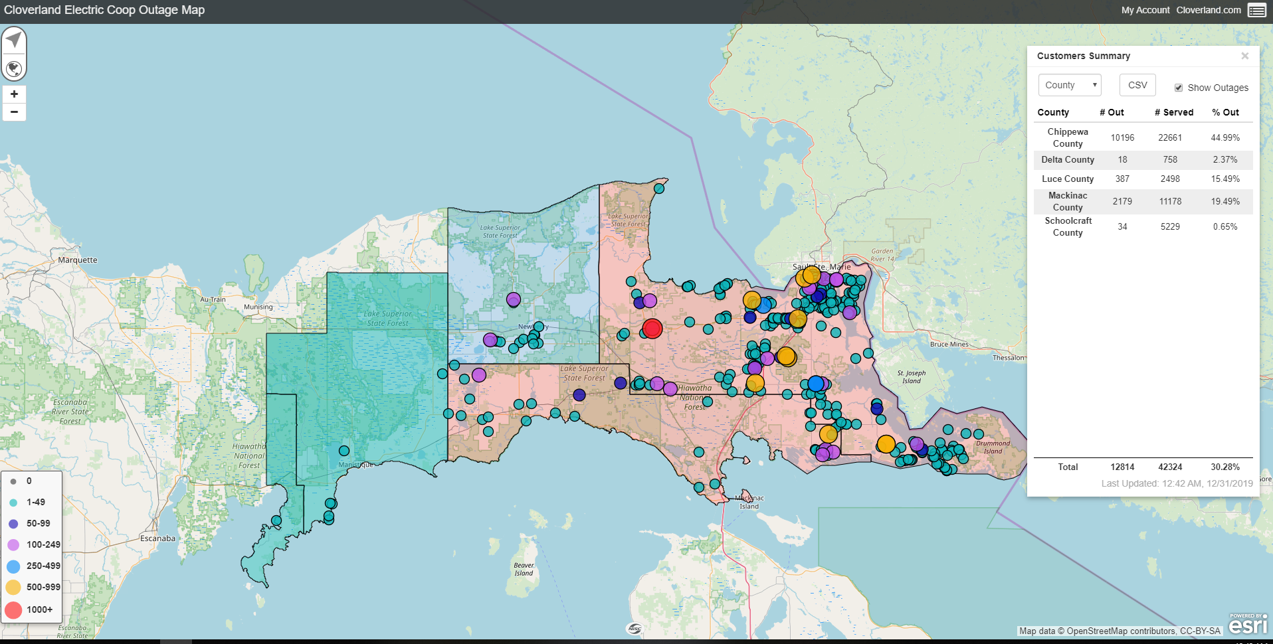This screenshot has width=1273, height=644.
Task: Select the Schoolcraft County row
Action: pyautogui.click(x=1143, y=226)
